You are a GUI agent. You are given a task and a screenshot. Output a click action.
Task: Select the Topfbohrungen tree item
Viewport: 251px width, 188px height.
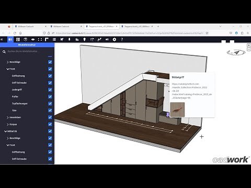coord(19,103)
